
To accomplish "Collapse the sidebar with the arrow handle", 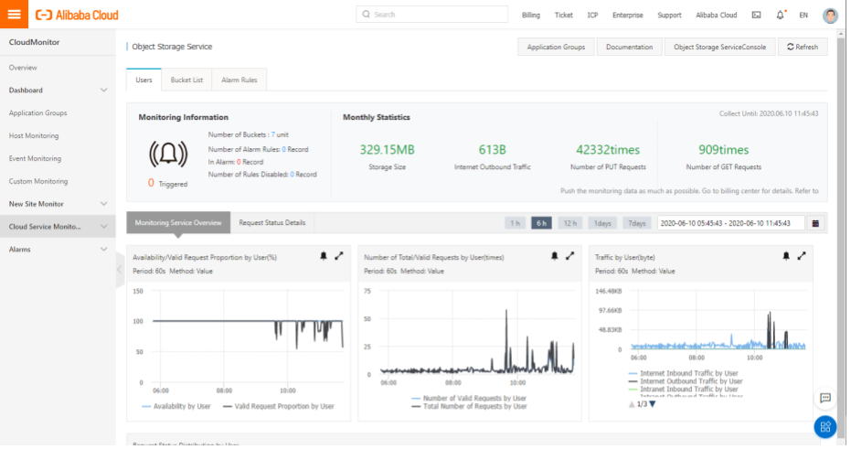I will point(120,269).
